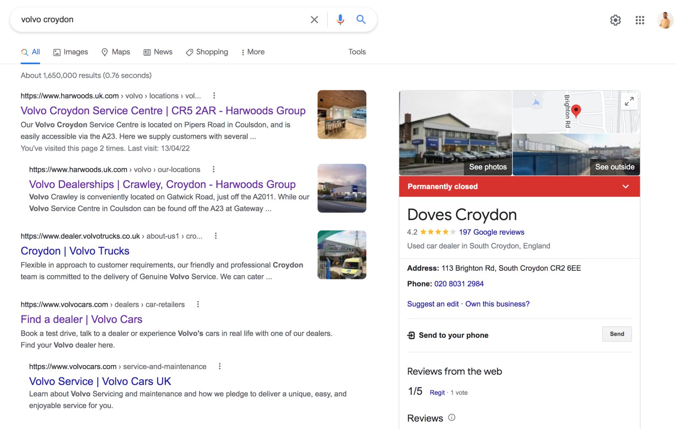Open the Tools menu
This screenshot has height=429, width=676.
click(x=357, y=52)
